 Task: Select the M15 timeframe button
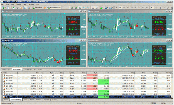click(x=124, y=8)
